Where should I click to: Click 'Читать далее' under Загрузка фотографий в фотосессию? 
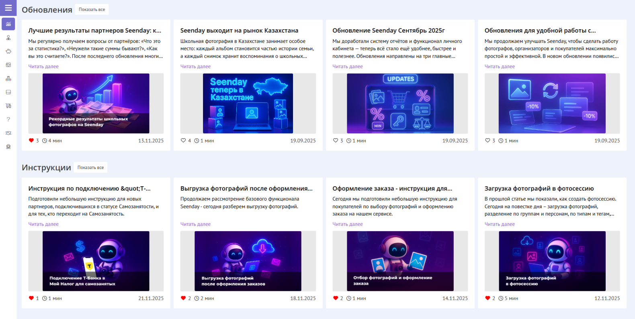point(500,224)
